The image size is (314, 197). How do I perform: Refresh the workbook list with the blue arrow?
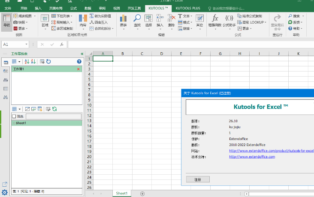(48, 61)
